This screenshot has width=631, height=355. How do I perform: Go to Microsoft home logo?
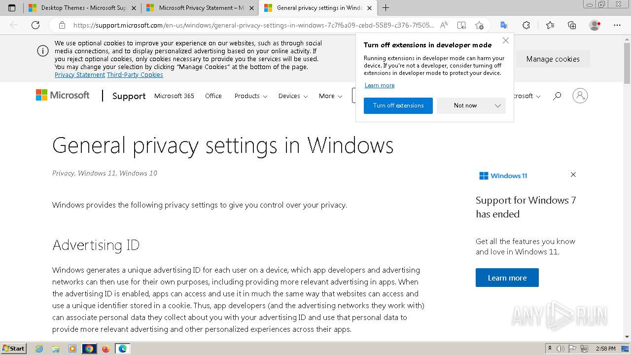click(63, 95)
